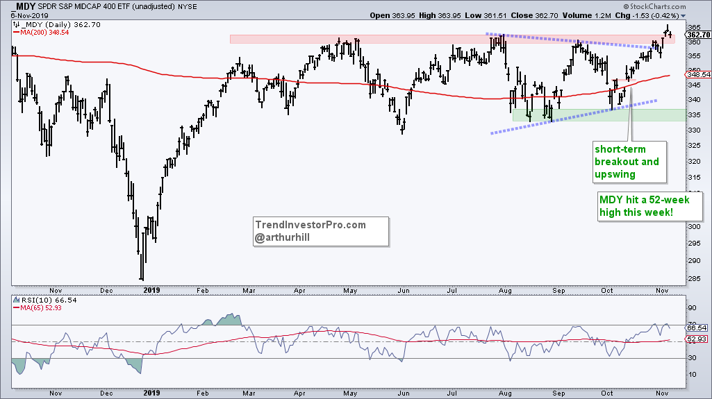The width and height of the screenshot is (712, 399).
Task: Click the _MDY ticker symbol title
Action: 23,6
